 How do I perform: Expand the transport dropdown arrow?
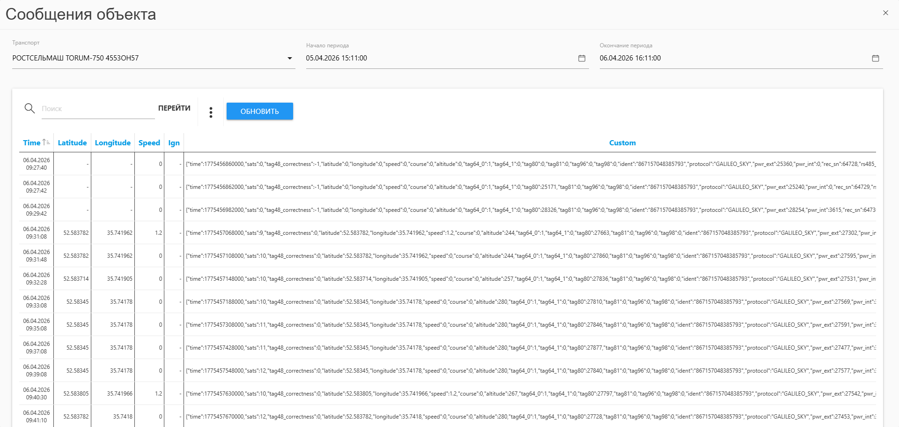(x=289, y=58)
